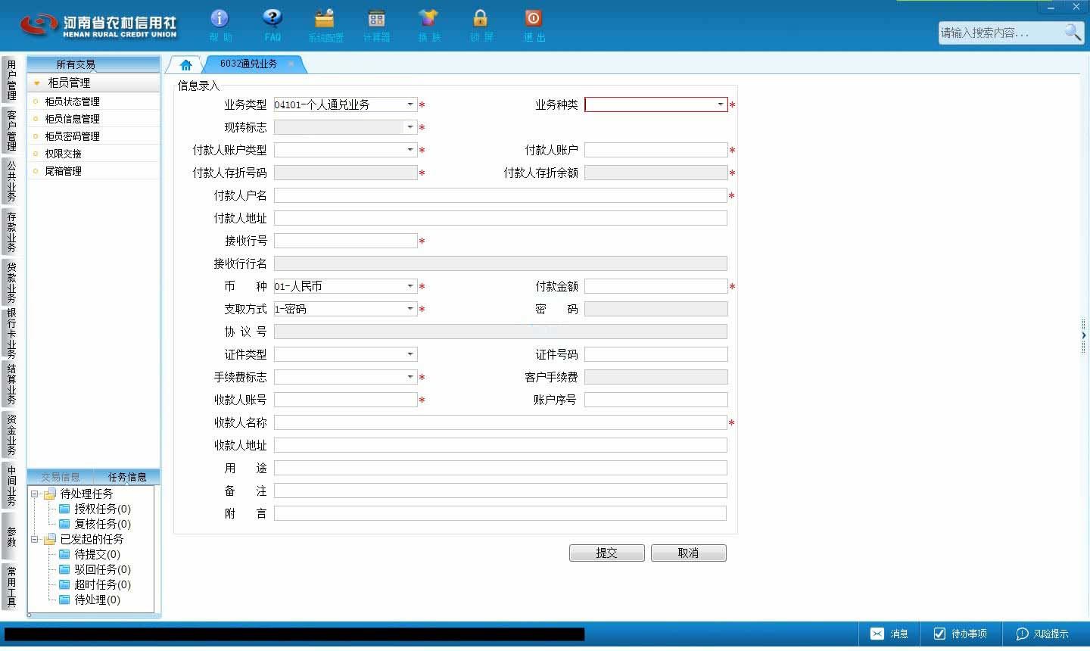Screen dimensions: 1090x651
Task: Go to the home tab icon
Action: (185, 64)
